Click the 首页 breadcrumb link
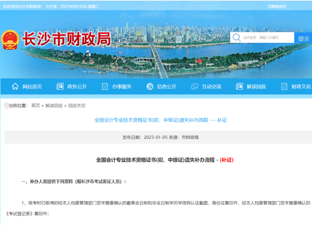Screen dimensions: 312x225 (x=35, y=106)
